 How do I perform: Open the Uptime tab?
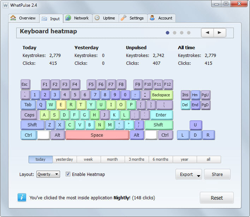105,18
